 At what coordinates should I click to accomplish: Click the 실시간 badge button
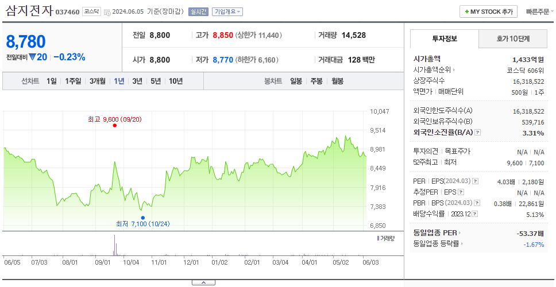tap(199, 11)
